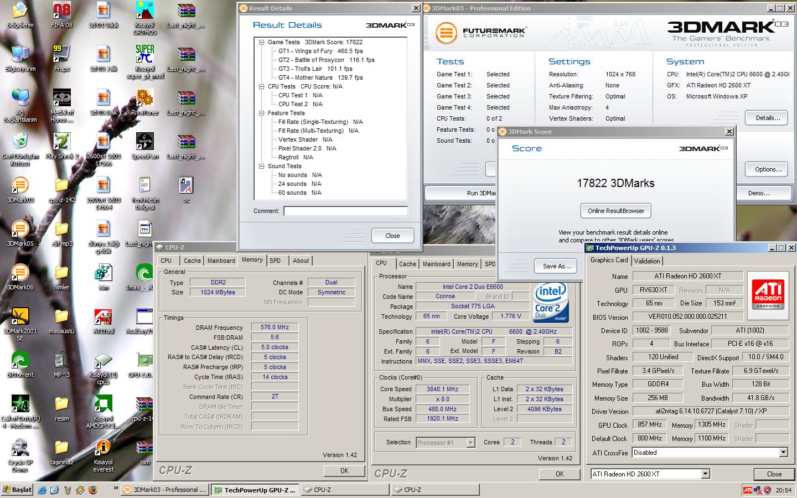This screenshot has width=797, height=498.
Task: Click OK in the memory CPU-Z window
Action: [344, 471]
